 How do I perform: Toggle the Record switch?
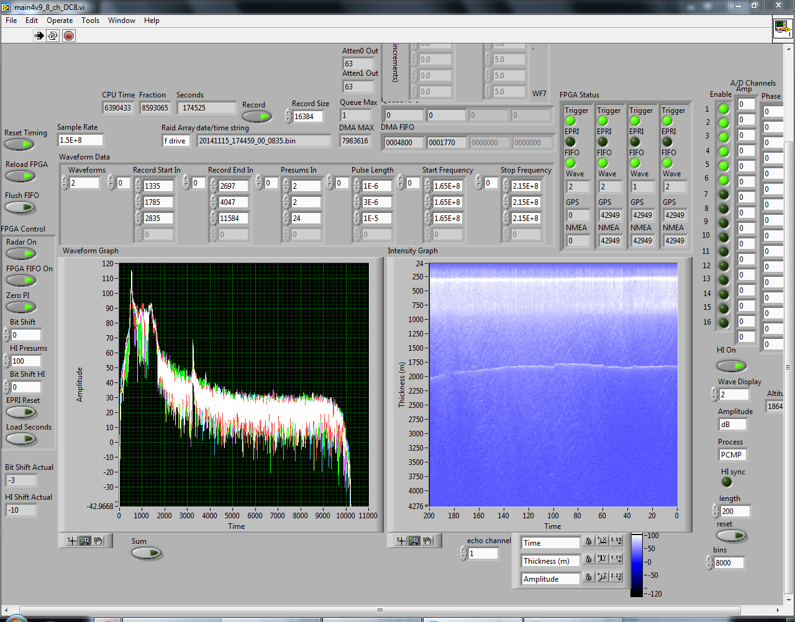pyautogui.click(x=257, y=116)
